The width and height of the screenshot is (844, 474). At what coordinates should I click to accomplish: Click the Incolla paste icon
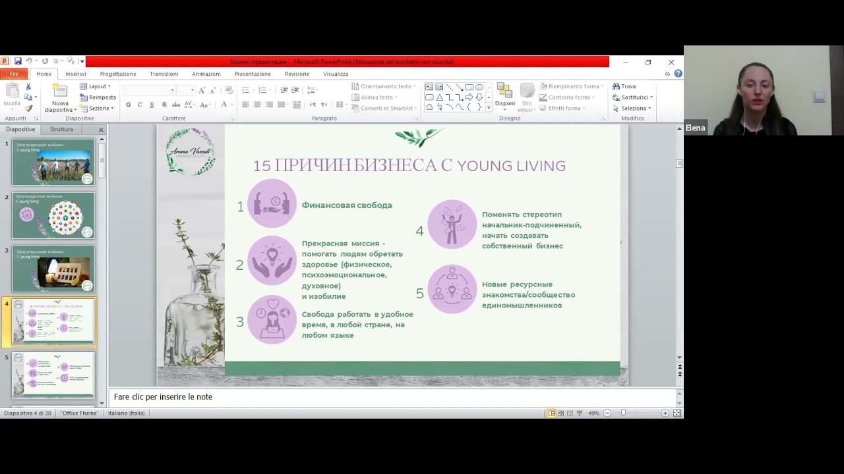(12, 92)
